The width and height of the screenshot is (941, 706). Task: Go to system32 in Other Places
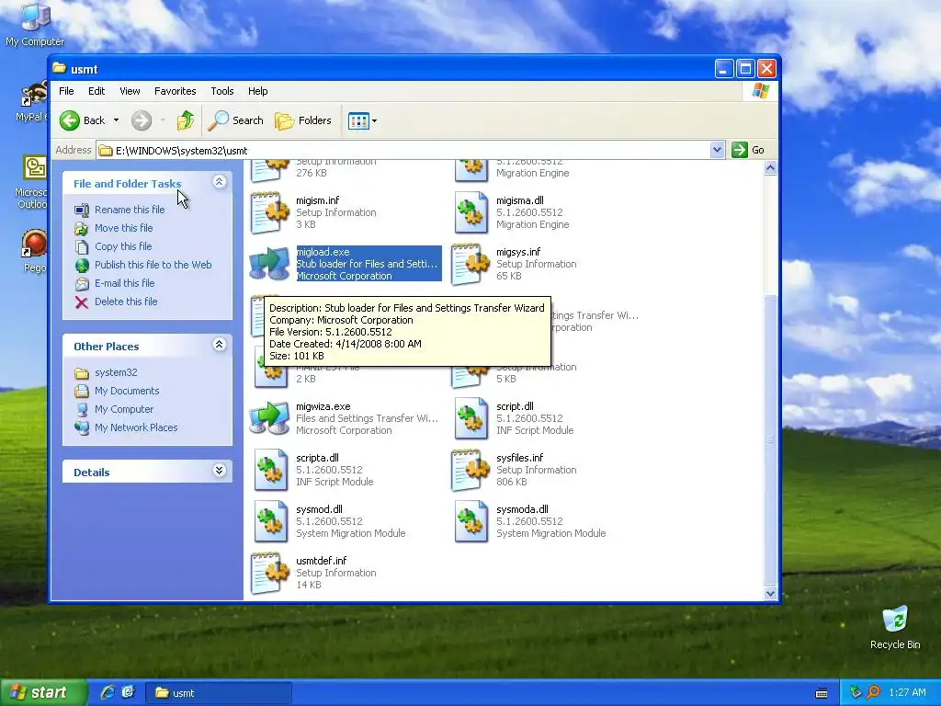pyautogui.click(x=116, y=373)
